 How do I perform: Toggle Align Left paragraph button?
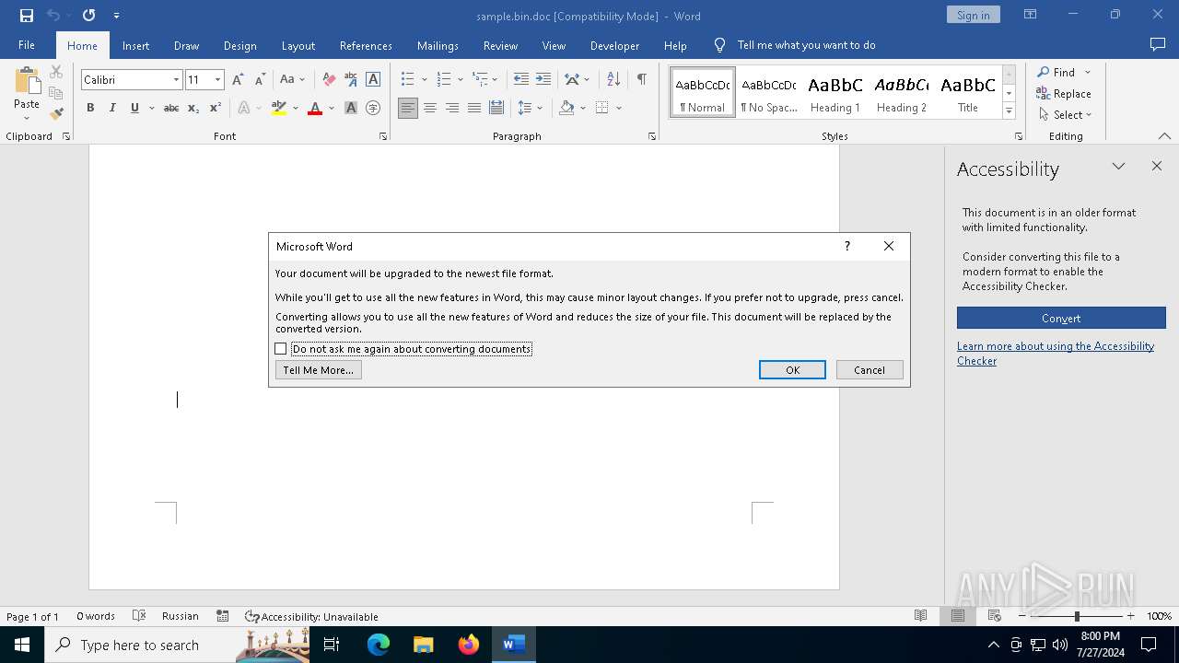coord(408,108)
